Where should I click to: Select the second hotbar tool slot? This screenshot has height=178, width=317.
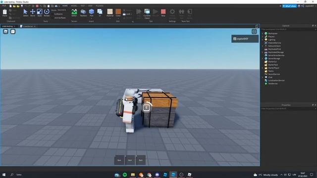point(130,160)
